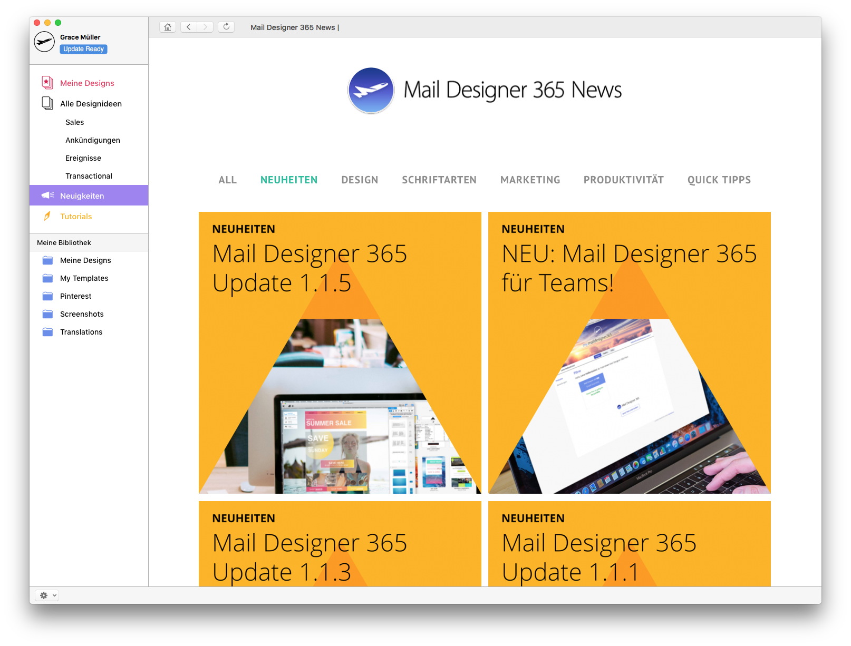Click the My Templates folder icon
Screen dimensions: 851x646
pos(47,278)
